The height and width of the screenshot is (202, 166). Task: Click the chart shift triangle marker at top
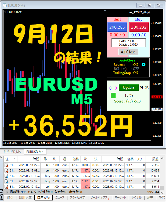[105, 11]
